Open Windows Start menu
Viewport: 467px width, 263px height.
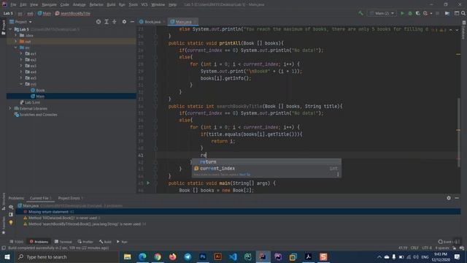click(7, 257)
